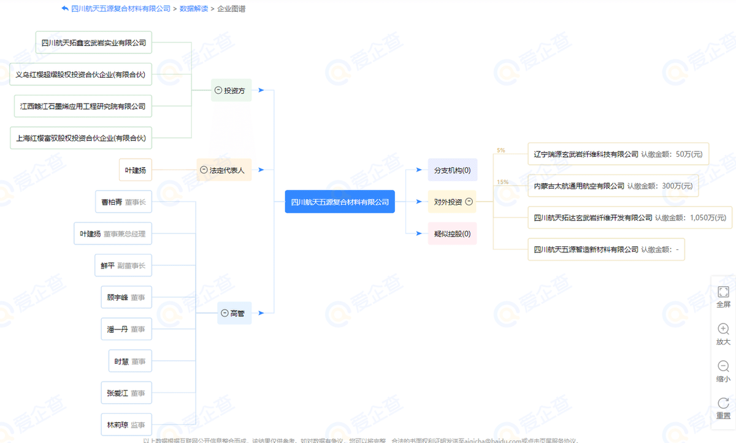Click the 全屏 fullscreen icon
Image resolution: width=736 pixels, height=443 pixels.
(x=723, y=292)
